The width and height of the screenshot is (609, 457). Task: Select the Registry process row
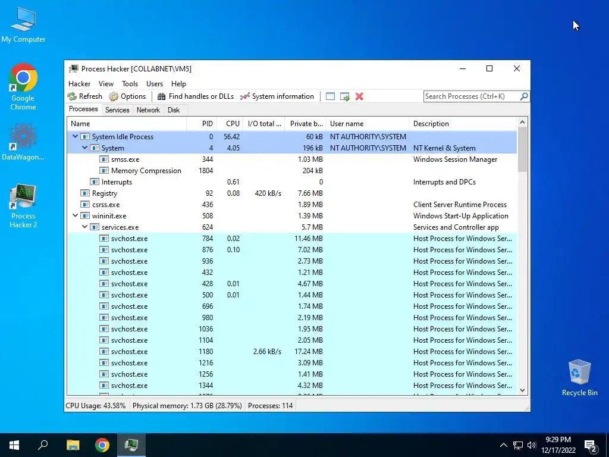coord(292,193)
